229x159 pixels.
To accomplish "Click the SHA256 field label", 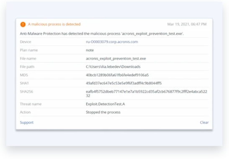I will pyautogui.click(x=26, y=91).
